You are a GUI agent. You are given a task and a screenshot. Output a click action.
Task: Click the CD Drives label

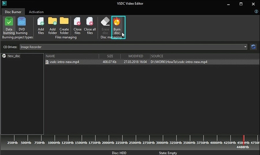point(10,47)
